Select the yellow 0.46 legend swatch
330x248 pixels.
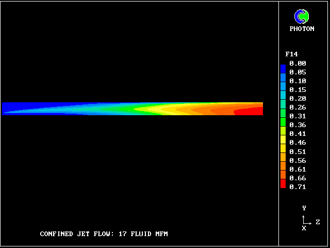click(283, 142)
